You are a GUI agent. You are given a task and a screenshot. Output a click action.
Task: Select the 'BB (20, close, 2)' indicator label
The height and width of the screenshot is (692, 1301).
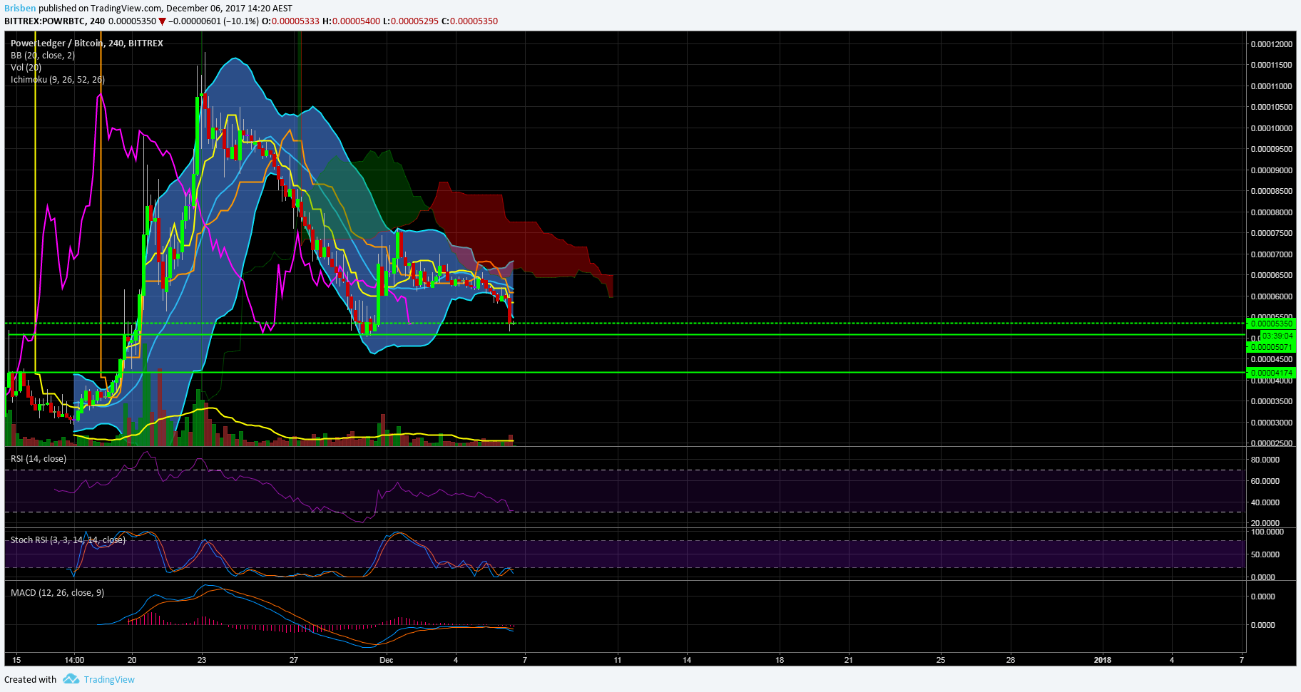click(43, 56)
